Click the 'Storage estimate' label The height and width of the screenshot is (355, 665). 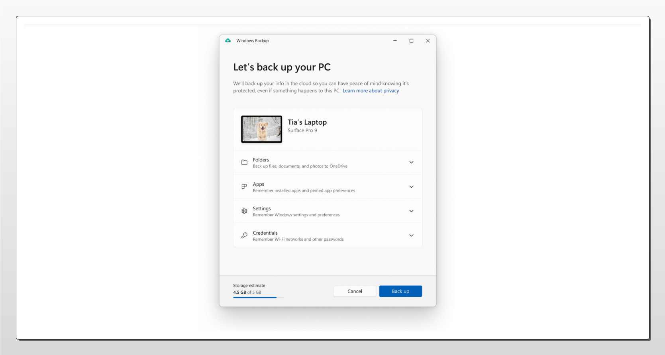[249, 286]
